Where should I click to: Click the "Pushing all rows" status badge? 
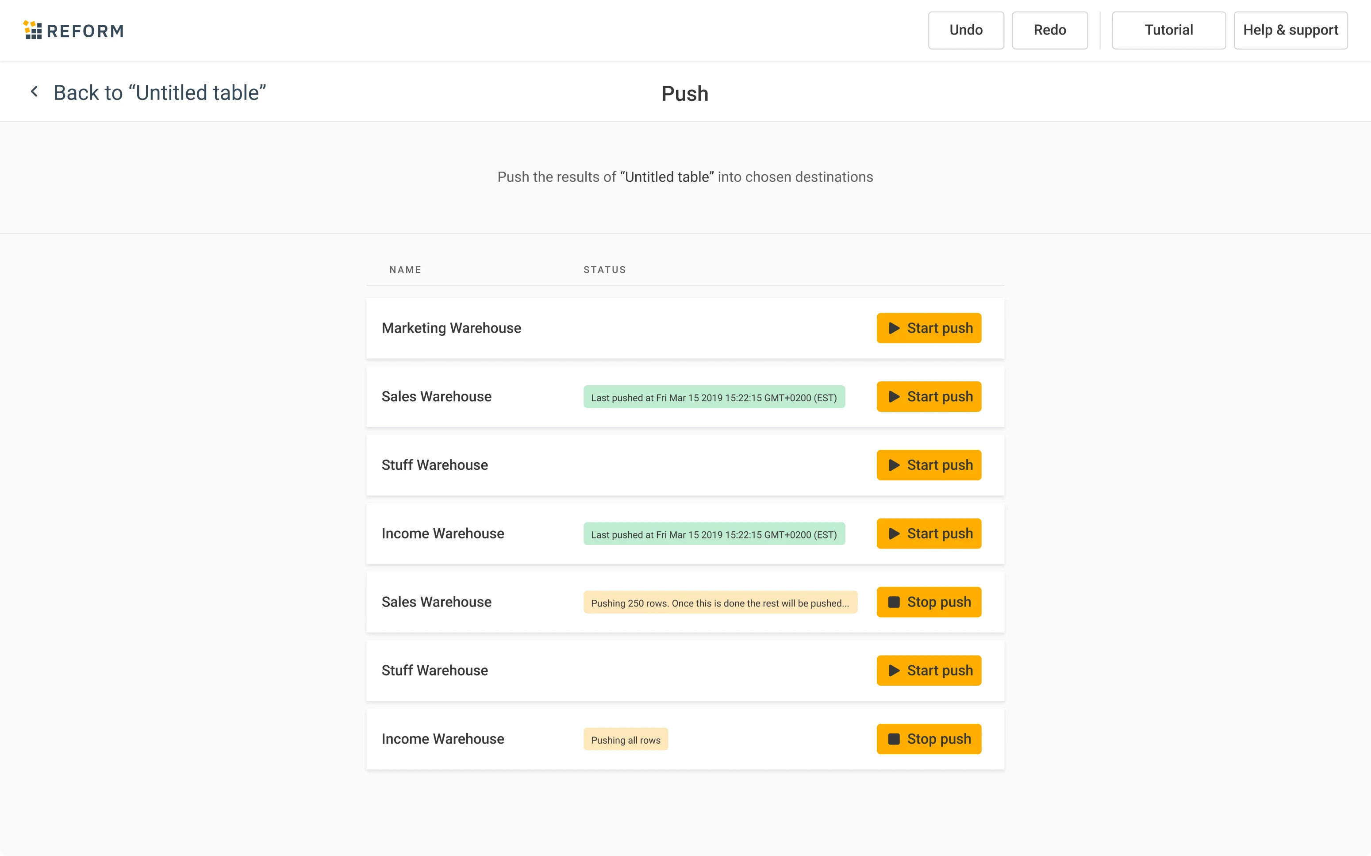[x=626, y=739]
